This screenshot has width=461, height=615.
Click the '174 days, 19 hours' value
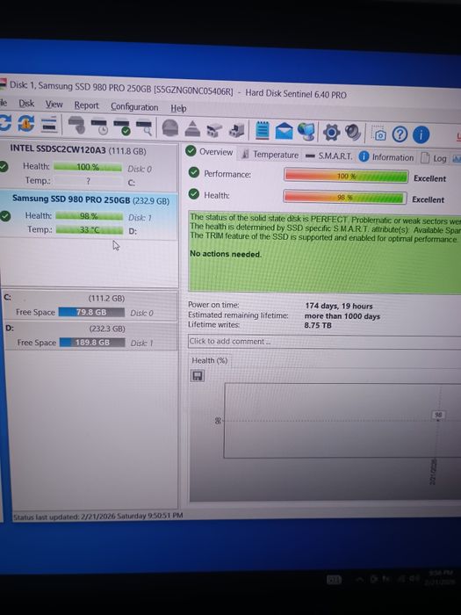point(339,306)
